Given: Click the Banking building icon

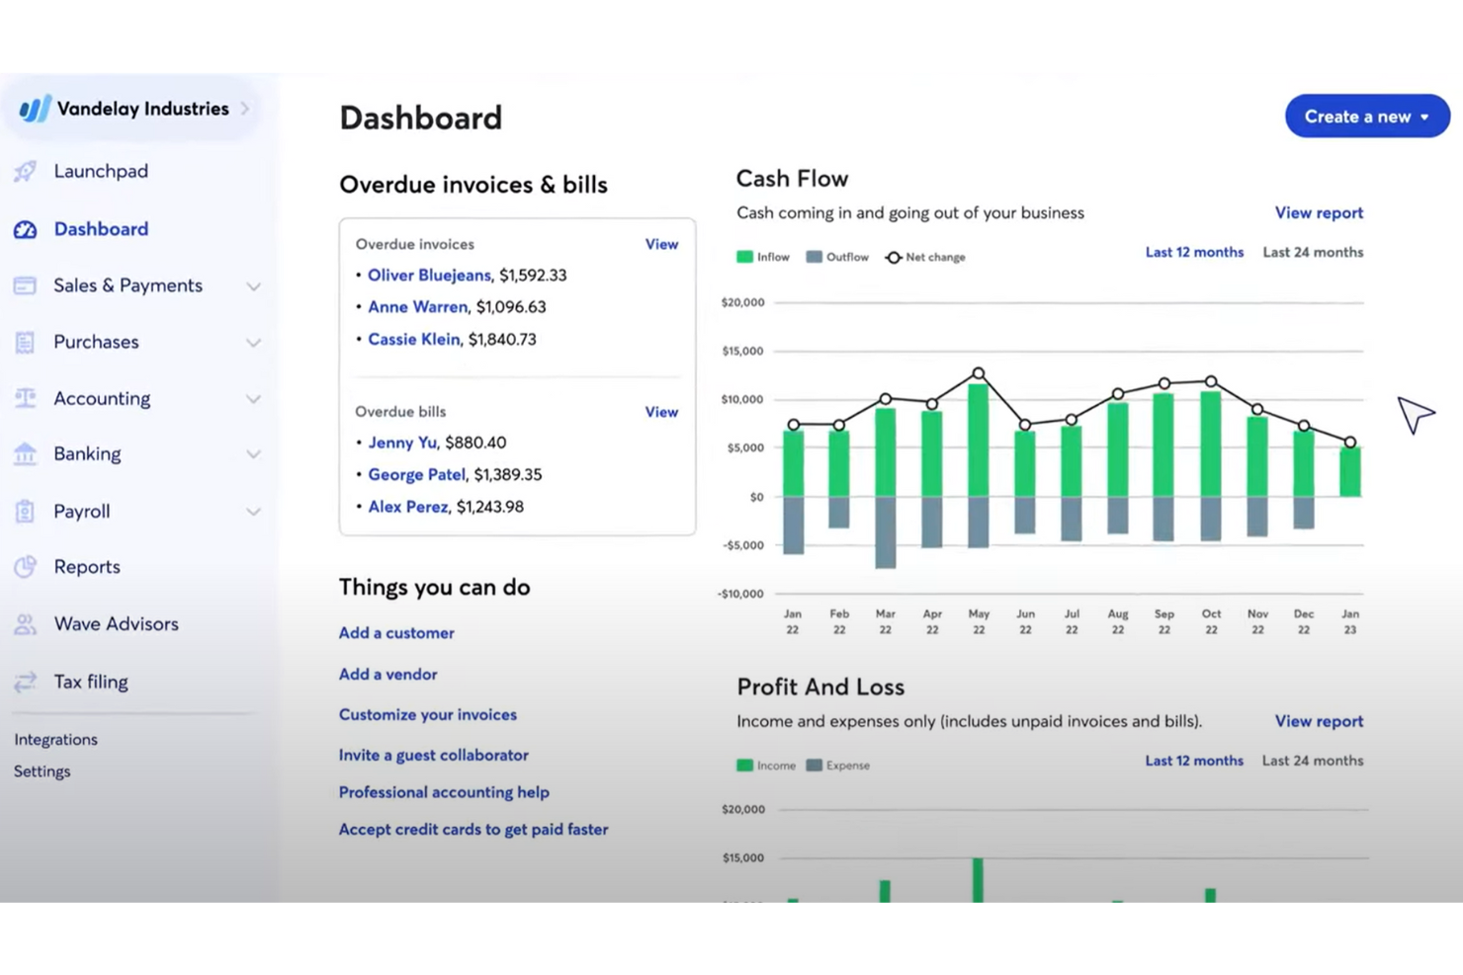Looking at the screenshot, I should point(26,454).
